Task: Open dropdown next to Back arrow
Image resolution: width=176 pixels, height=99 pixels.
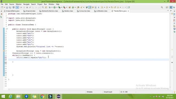Action: (x=120, y=7)
